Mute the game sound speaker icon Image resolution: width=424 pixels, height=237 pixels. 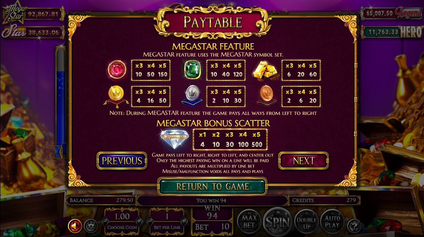point(75,226)
